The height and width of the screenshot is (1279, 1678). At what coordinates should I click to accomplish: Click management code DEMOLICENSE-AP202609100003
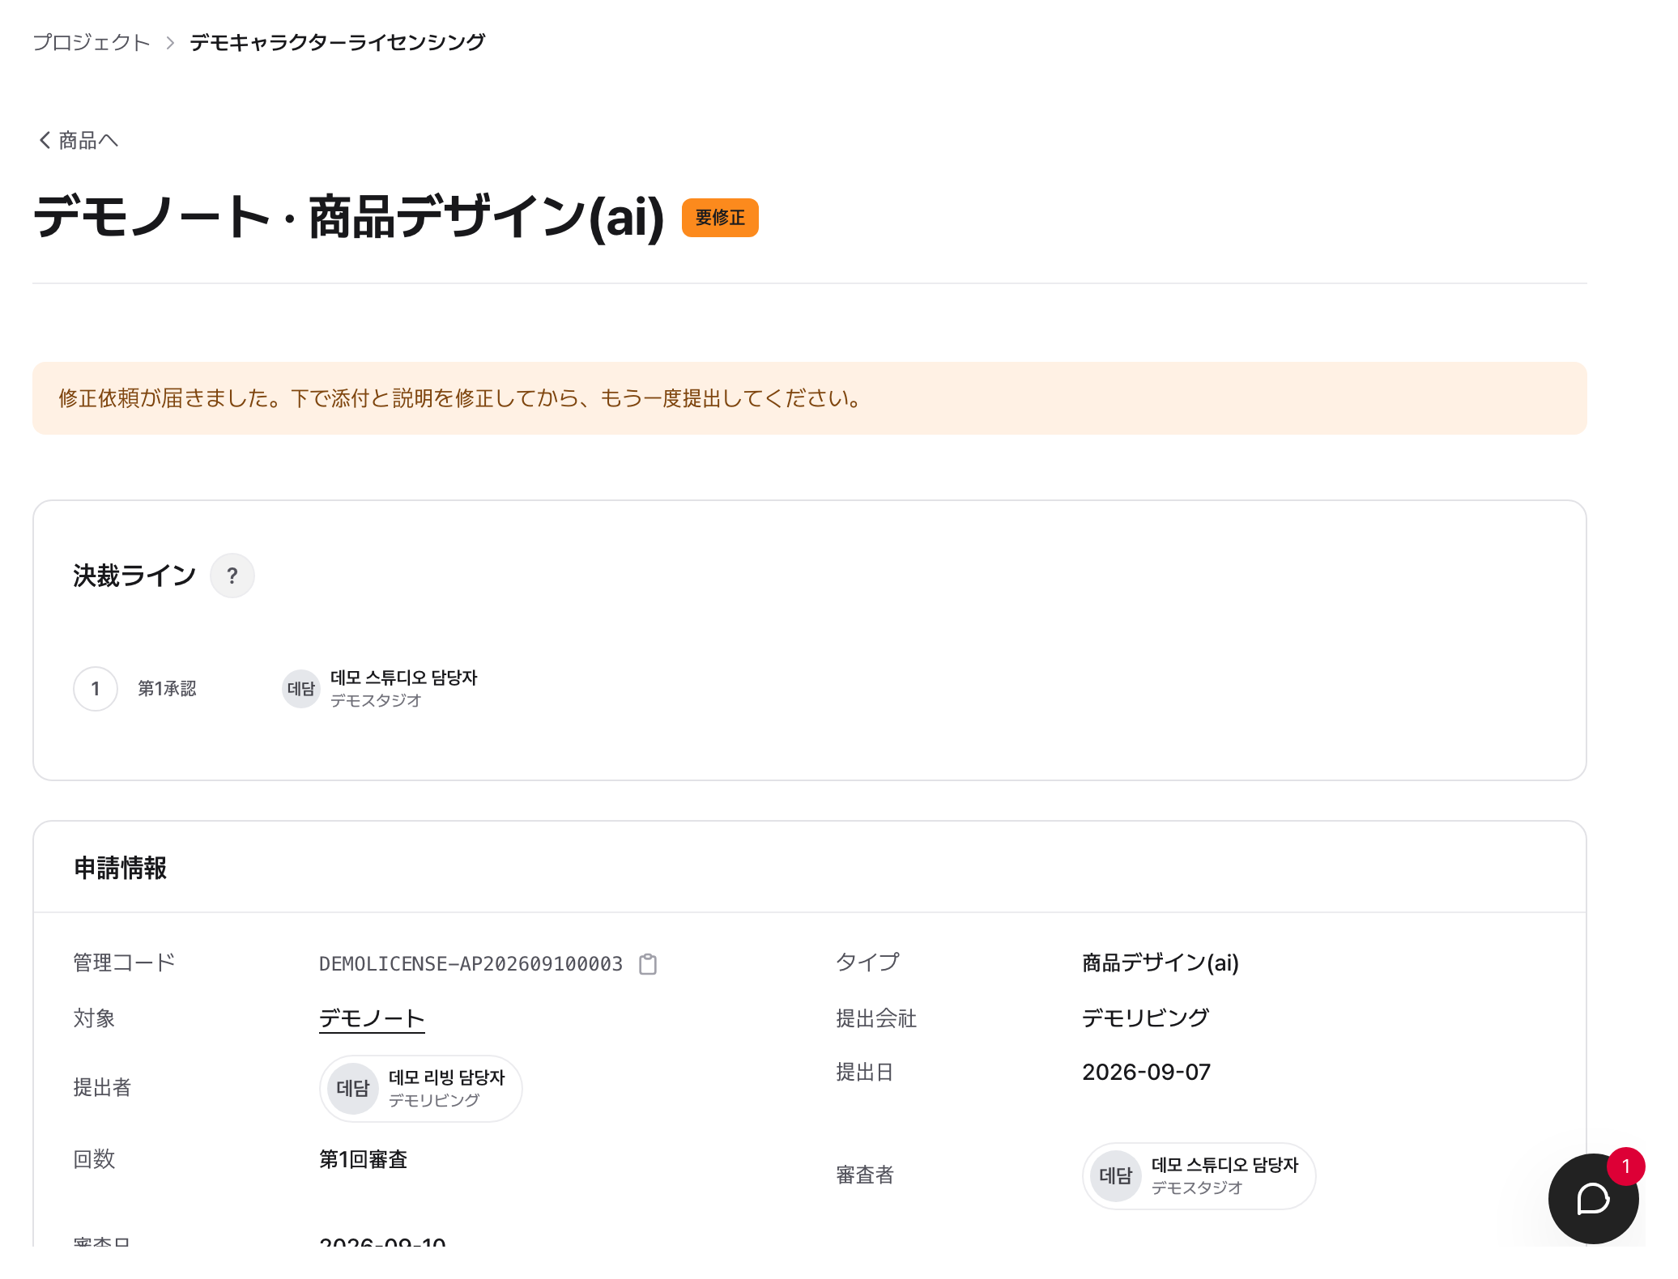[x=471, y=963]
